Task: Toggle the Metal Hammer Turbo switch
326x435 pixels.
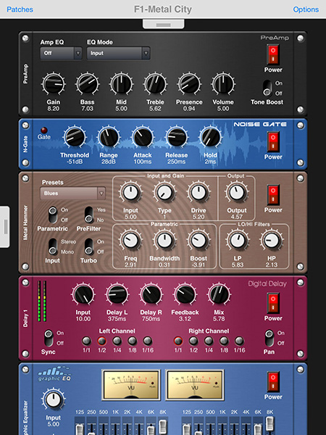Action: pos(88,246)
